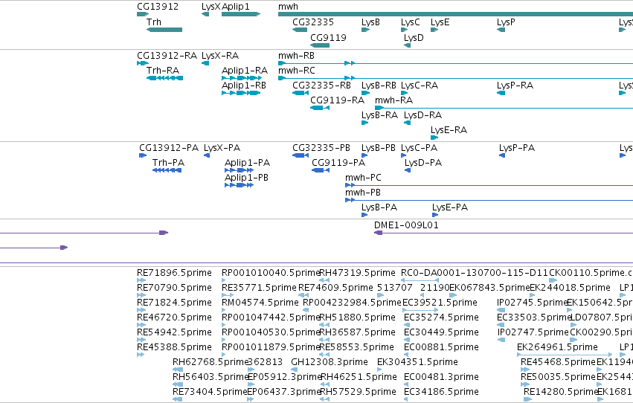Select the LysE-PA protein

(x=450, y=207)
